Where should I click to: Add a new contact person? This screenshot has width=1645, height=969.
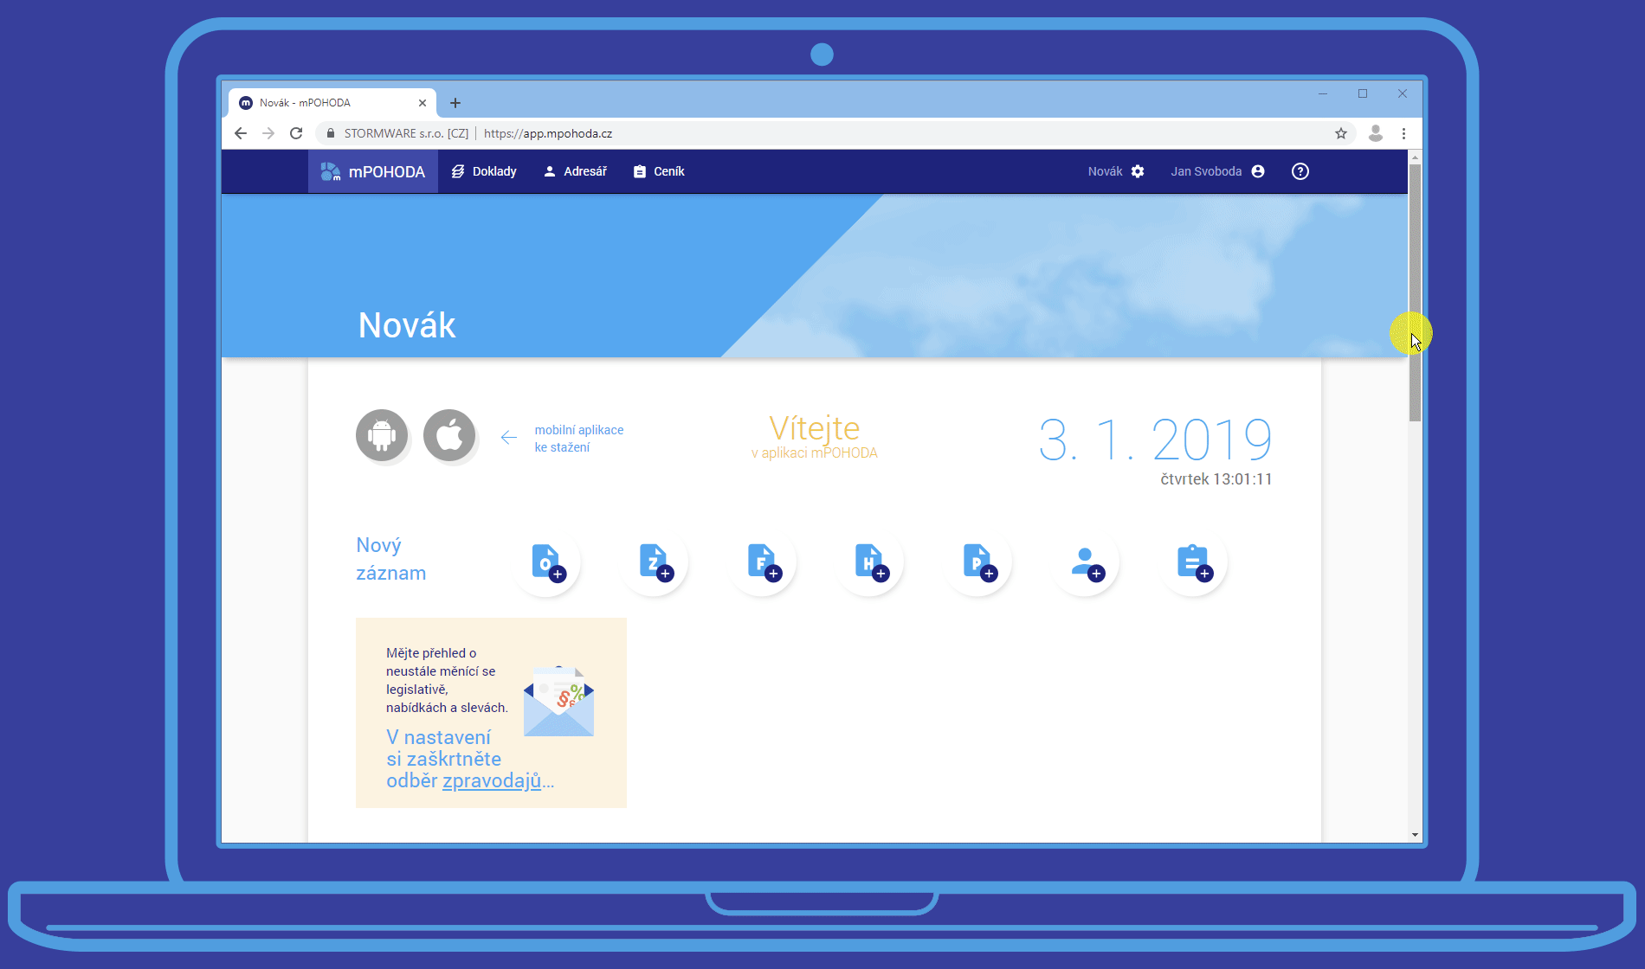click(x=1086, y=562)
